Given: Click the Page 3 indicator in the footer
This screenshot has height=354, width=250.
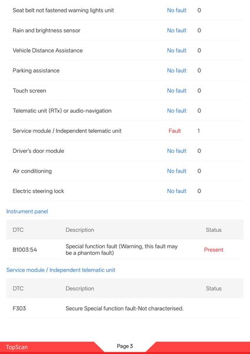Looking at the screenshot, I should 125,346.
